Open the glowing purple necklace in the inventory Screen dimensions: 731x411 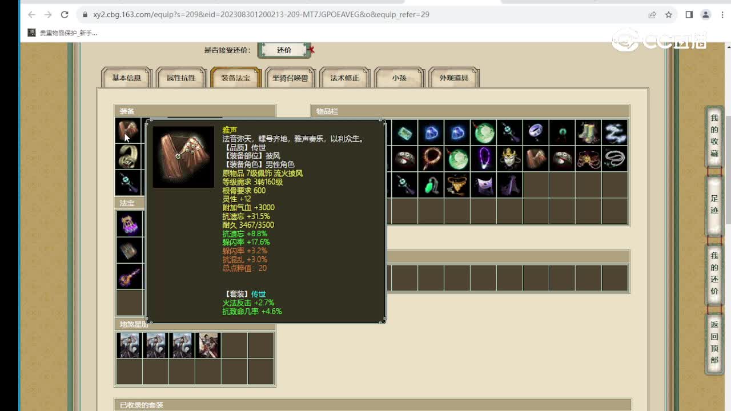pyautogui.click(x=484, y=159)
